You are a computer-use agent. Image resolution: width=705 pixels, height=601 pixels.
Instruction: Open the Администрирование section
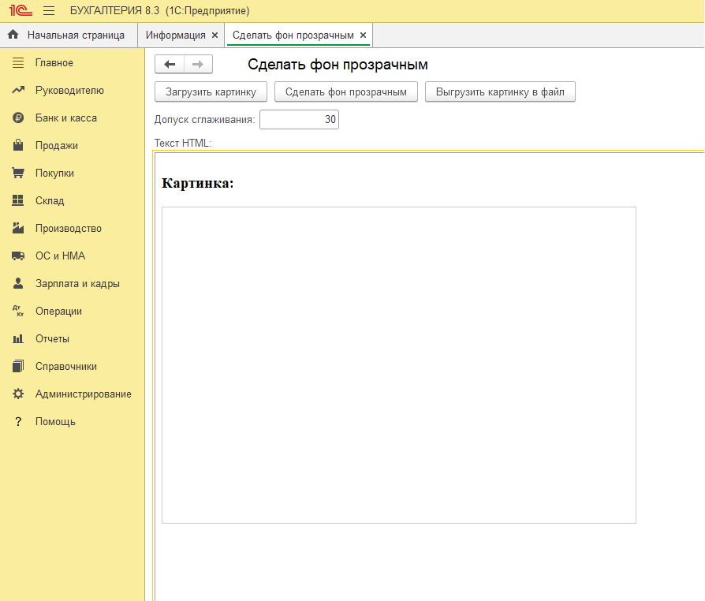tap(84, 394)
